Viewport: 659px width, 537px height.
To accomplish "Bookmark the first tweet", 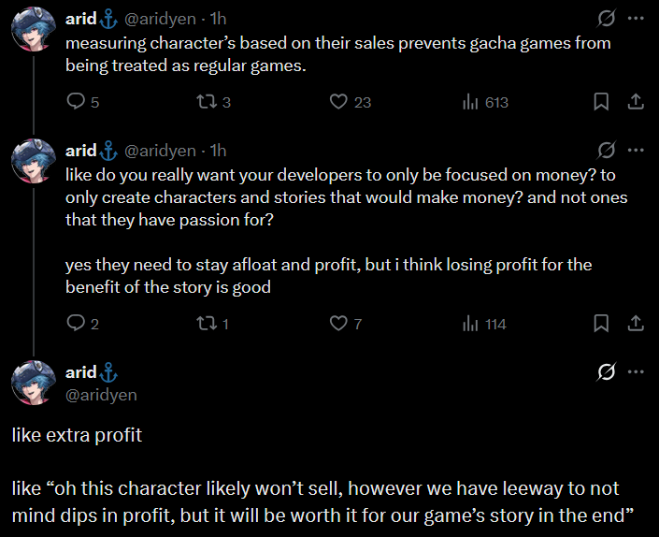I will 602,102.
